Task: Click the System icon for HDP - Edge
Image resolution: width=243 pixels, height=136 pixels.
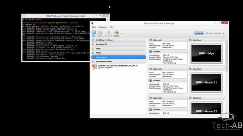Action: 150,51
